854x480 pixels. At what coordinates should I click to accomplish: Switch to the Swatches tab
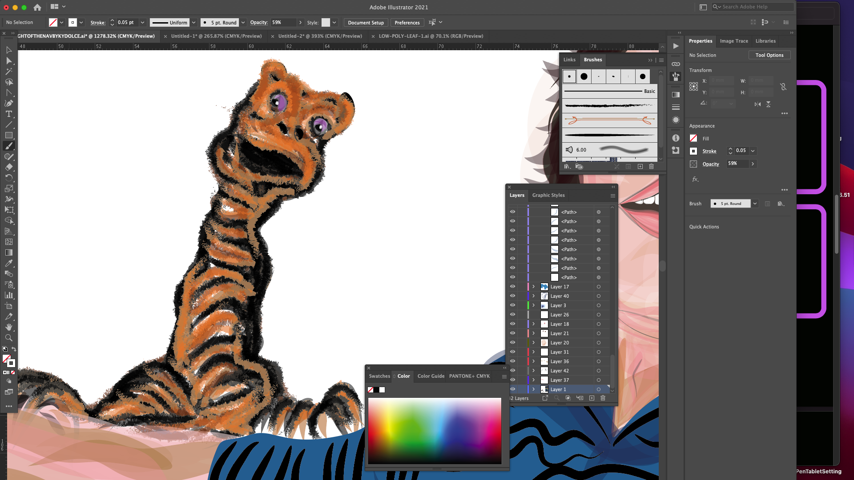point(379,376)
